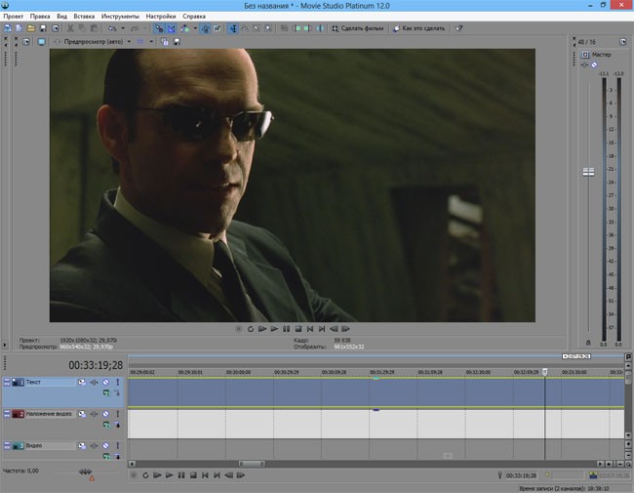Open compositing mode of Видео track
Viewport: 634px width, 493px height.
(x=106, y=457)
